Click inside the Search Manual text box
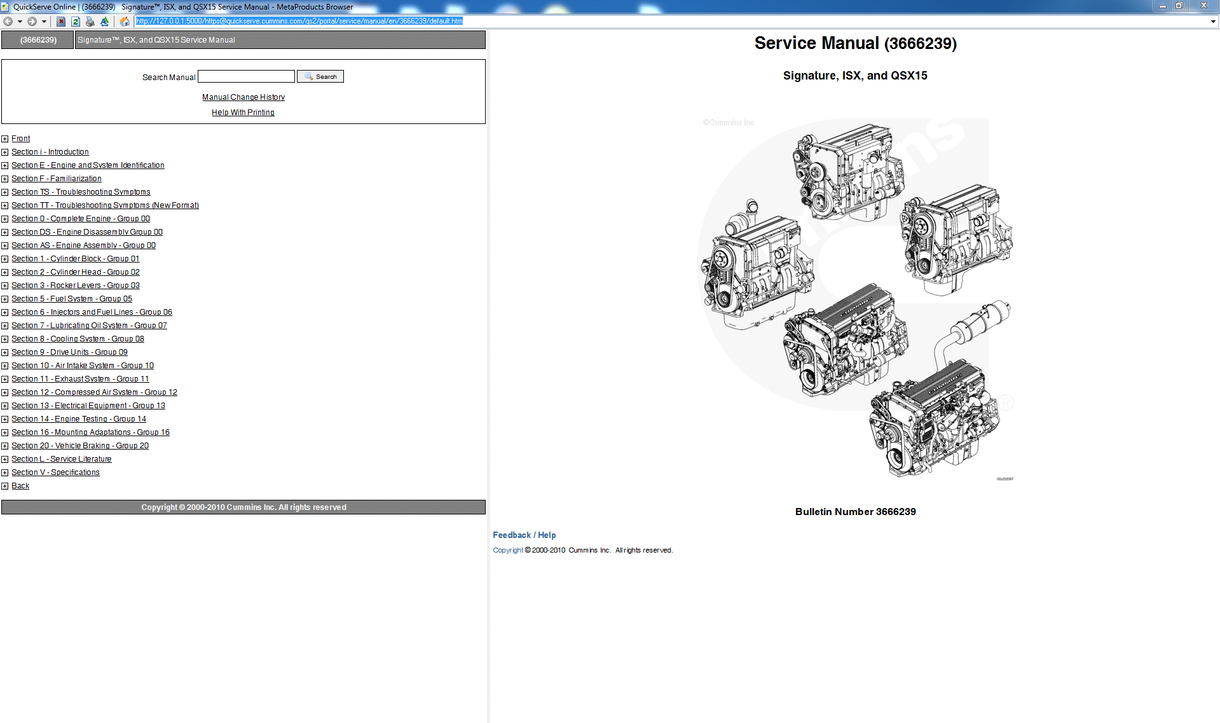The width and height of the screenshot is (1220, 723). (x=245, y=76)
